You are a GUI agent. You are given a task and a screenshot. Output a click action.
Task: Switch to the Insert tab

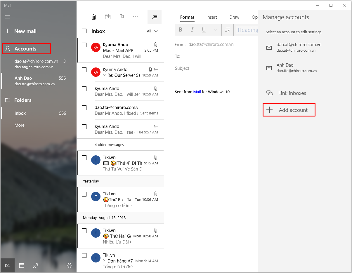(211, 17)
